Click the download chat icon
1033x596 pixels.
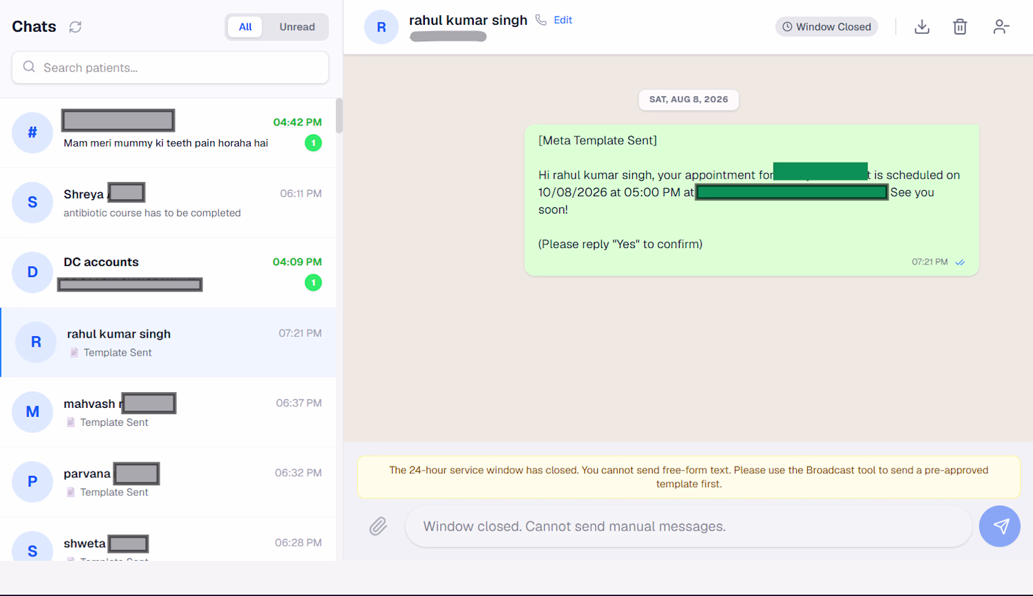point(921,27)
